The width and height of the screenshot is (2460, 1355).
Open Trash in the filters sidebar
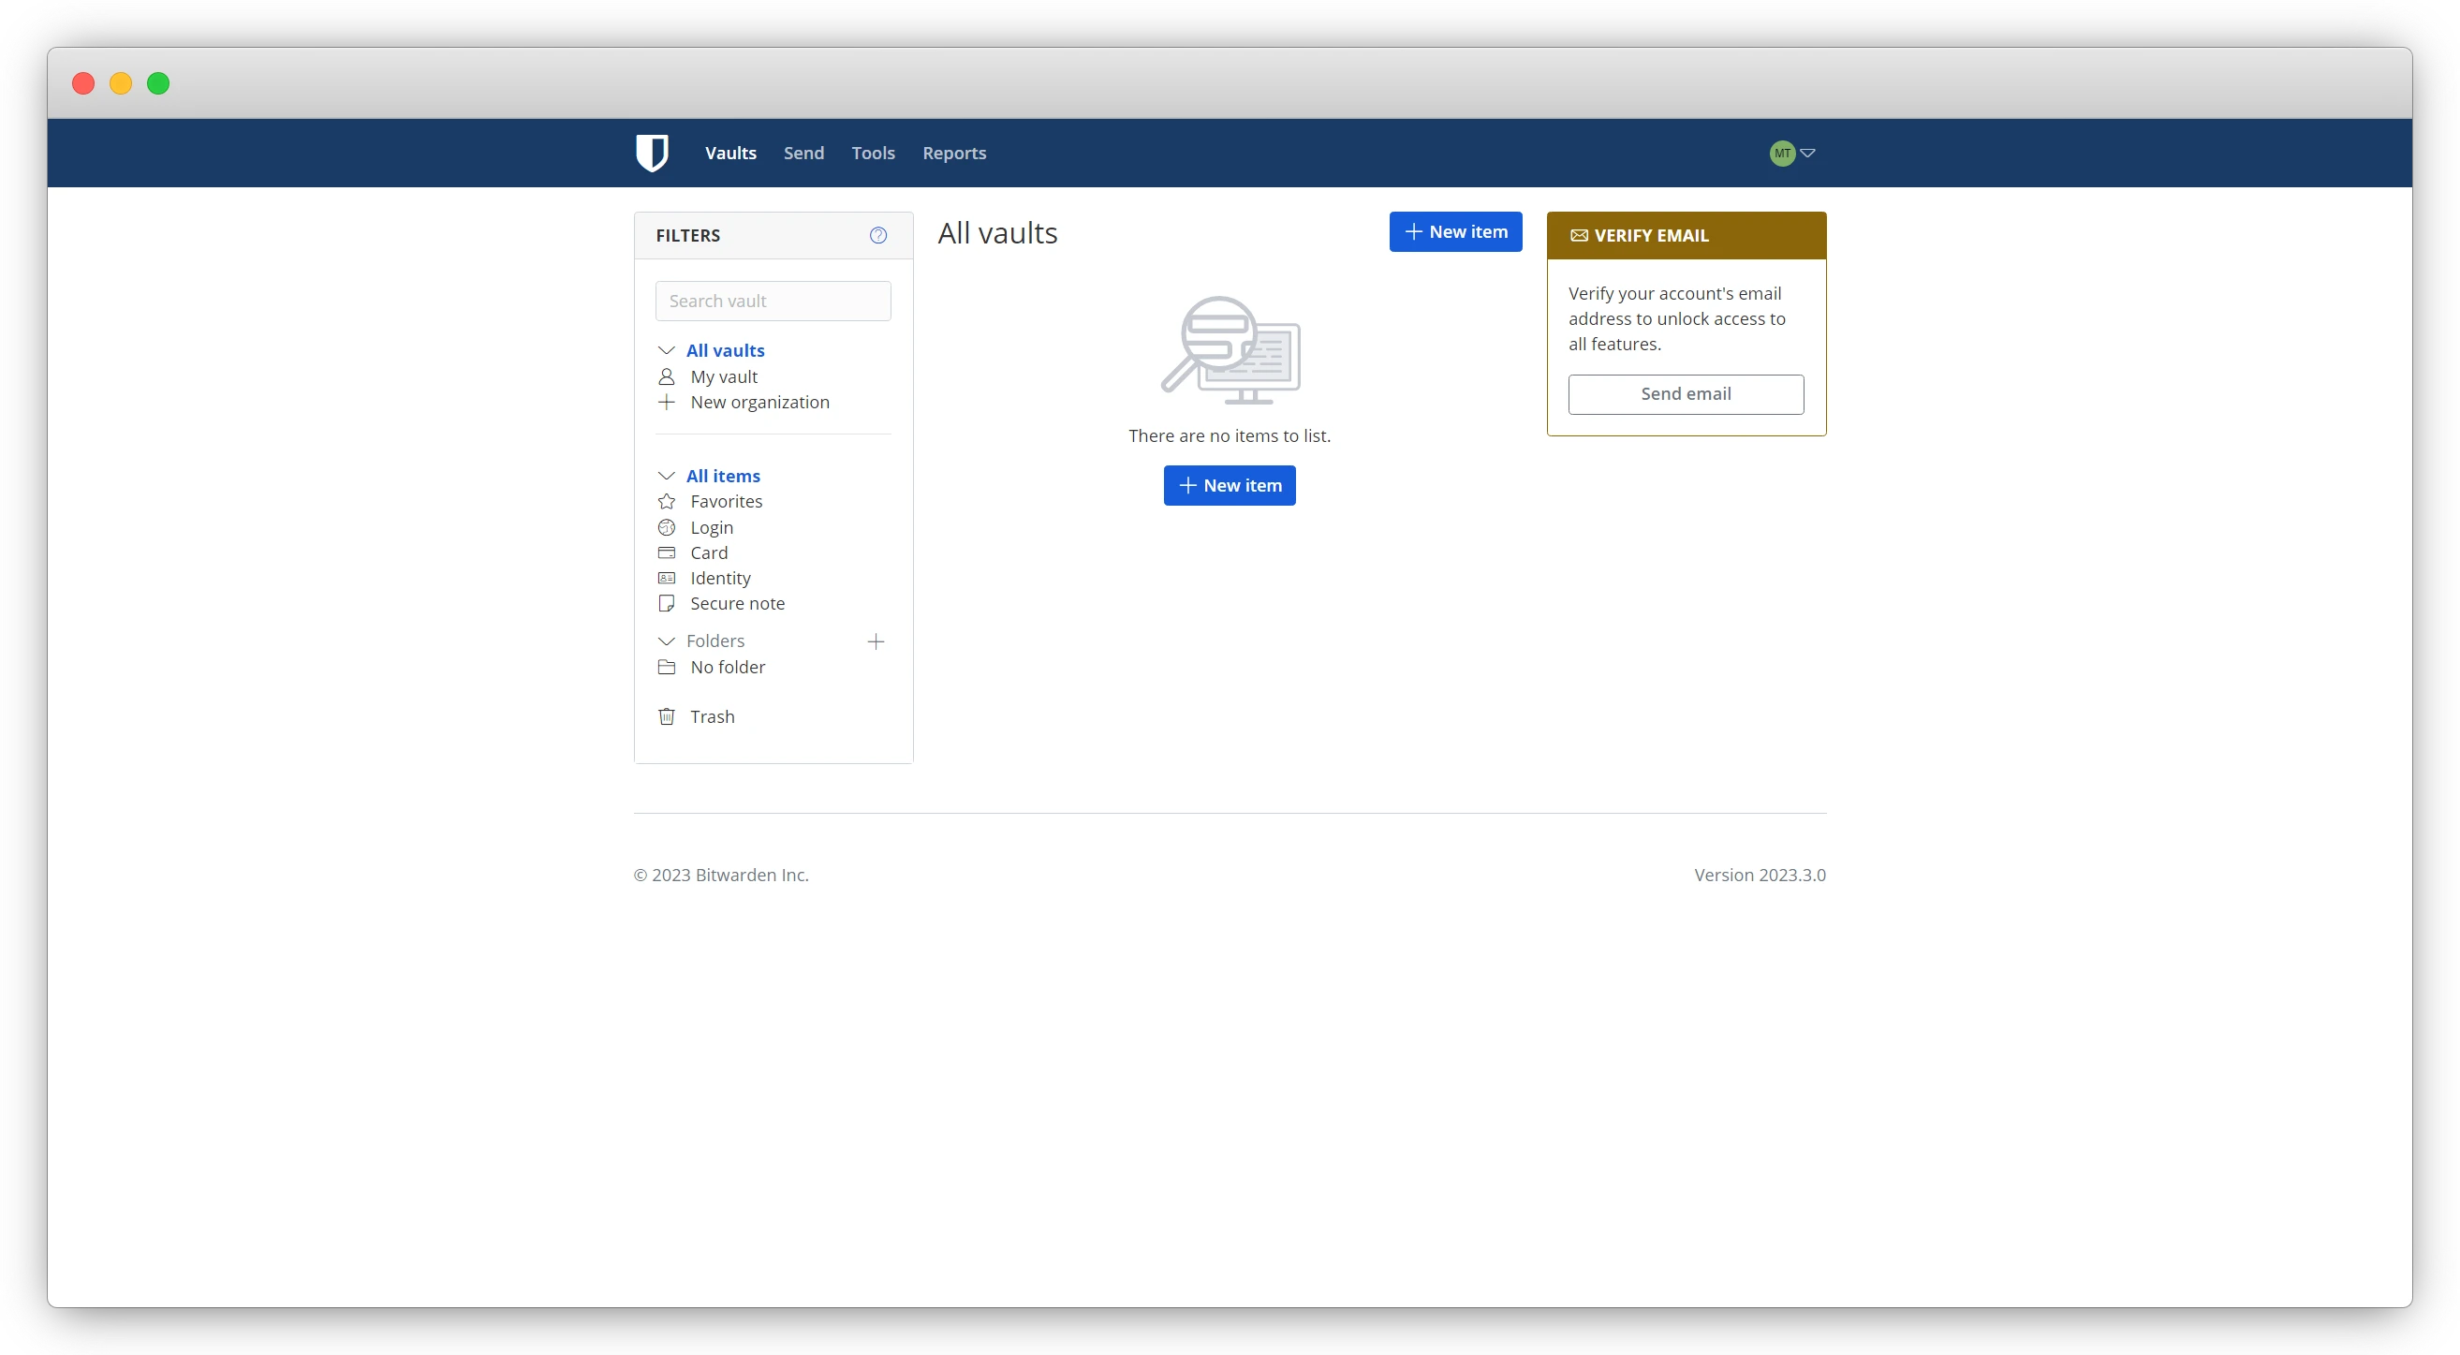click(x=712, y=716)
